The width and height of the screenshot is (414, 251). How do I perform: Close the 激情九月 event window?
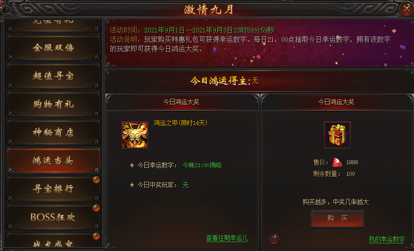click(x=406, y=9)
